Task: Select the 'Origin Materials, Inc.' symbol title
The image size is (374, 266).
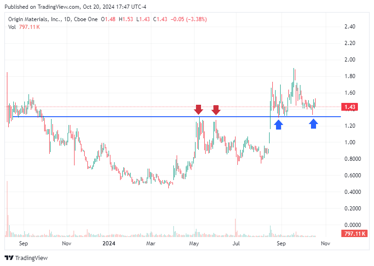Action: (35, 19)
